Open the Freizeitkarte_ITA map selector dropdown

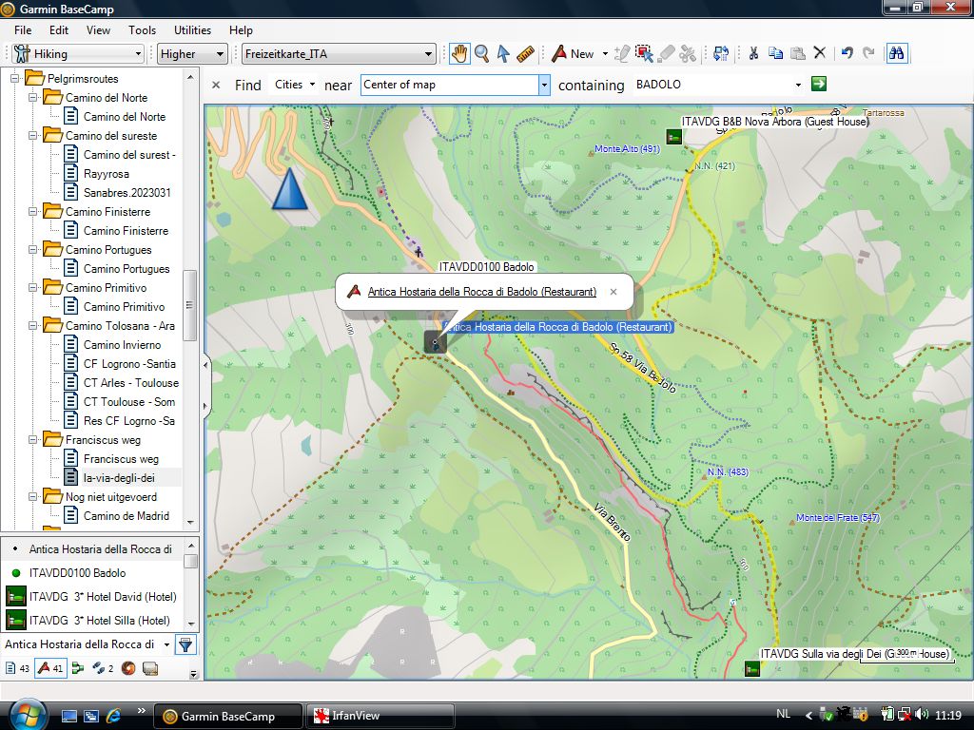tap(339, 54)
